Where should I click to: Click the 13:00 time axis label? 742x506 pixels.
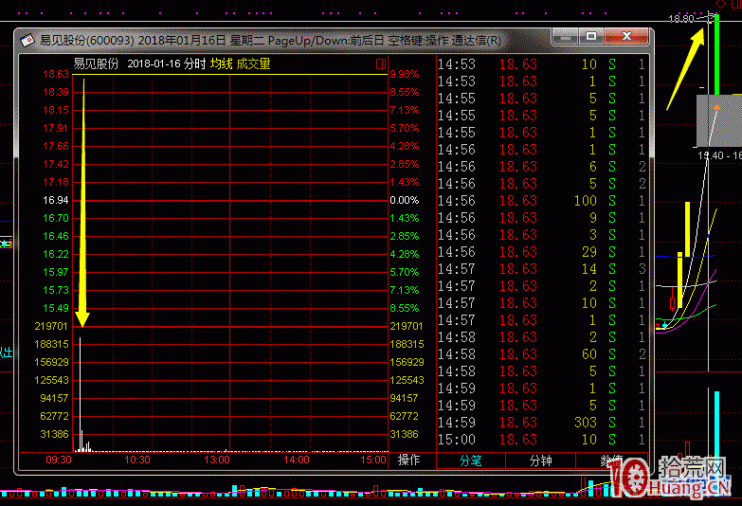coord(217,460)
